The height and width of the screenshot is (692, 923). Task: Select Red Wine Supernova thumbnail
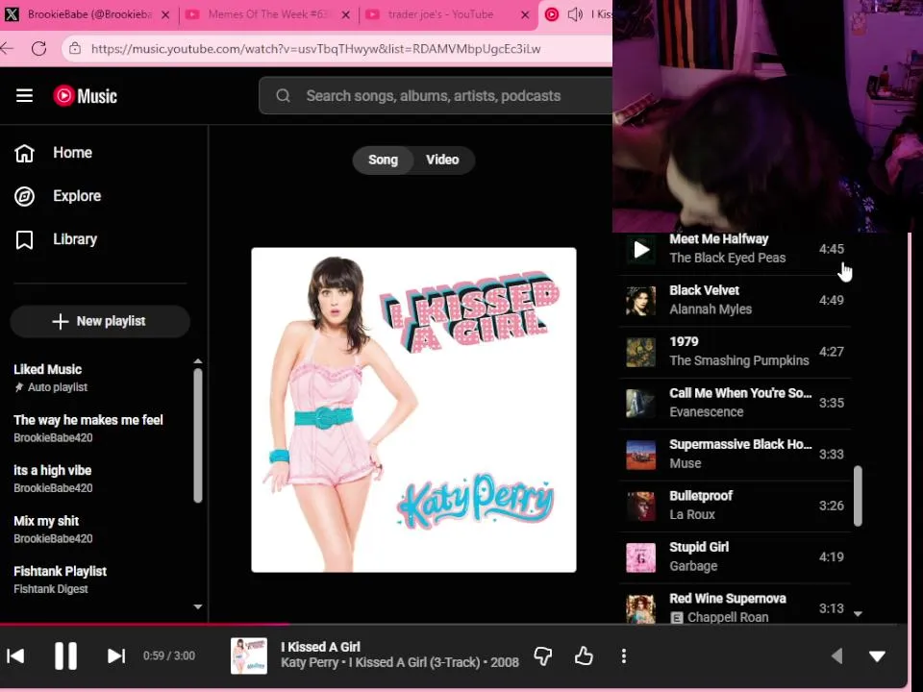(x=641, y=608)
